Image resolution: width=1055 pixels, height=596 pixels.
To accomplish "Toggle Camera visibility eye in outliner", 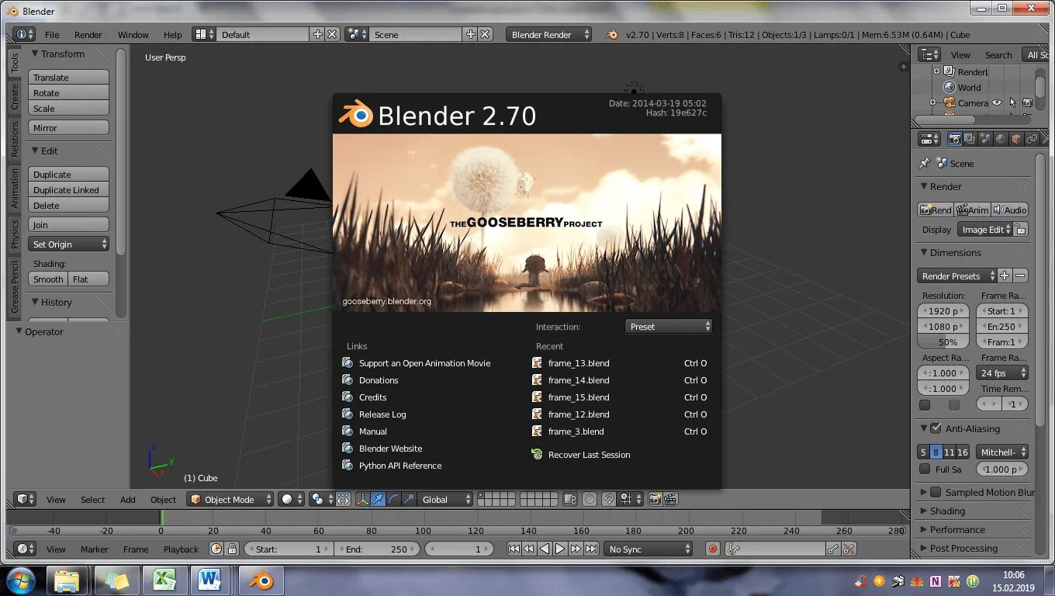I will [x=997, y=102].
